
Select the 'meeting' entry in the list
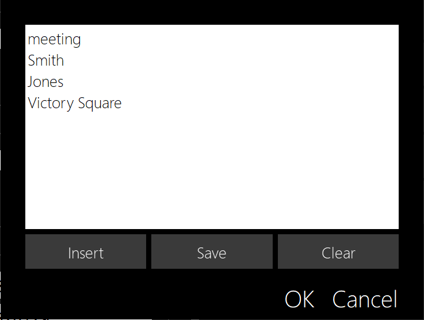pyautogui.click(x=55, y=40)
